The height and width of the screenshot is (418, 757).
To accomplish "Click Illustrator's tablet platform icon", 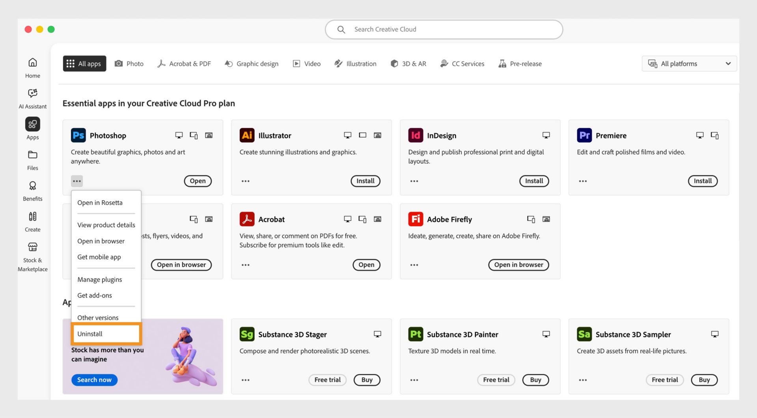I will [x=363, y=135].
